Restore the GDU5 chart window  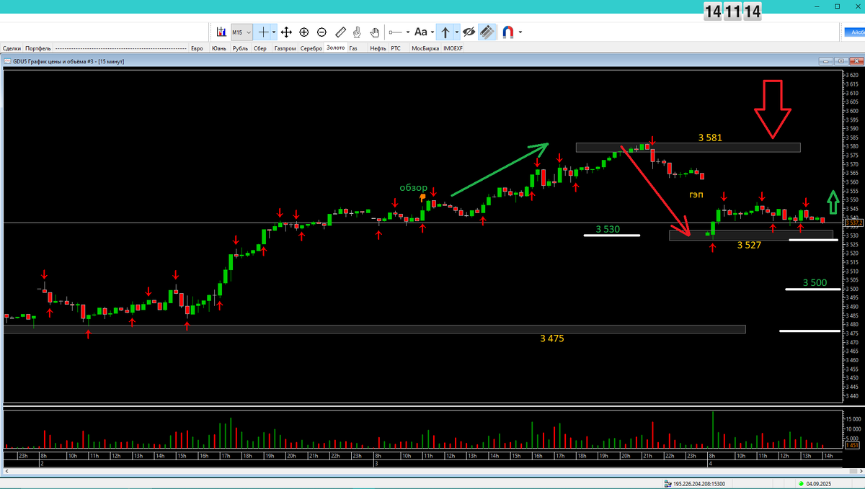[840, 61]
